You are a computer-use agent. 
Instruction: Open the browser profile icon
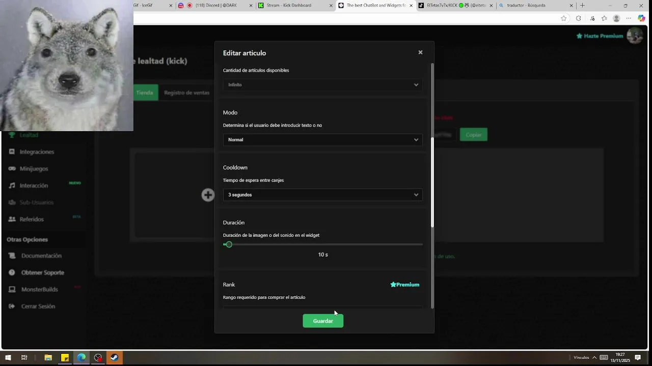pyautogui.click(x=616, y=18)
